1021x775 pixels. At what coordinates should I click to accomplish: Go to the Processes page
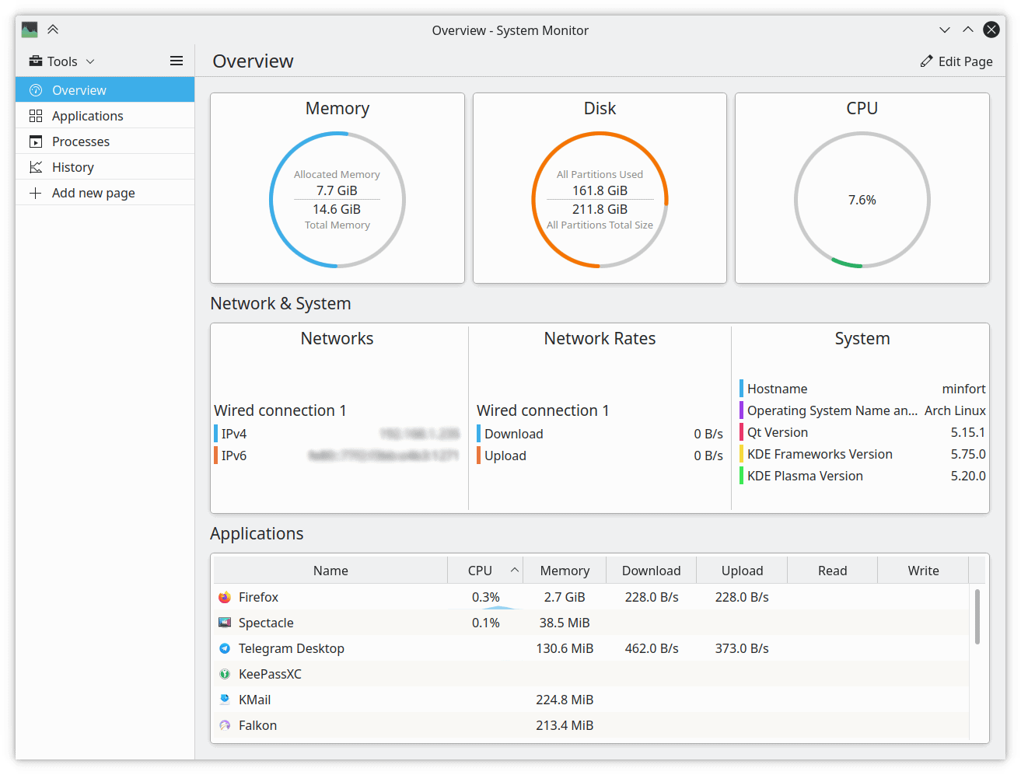[x=105, y=141]
